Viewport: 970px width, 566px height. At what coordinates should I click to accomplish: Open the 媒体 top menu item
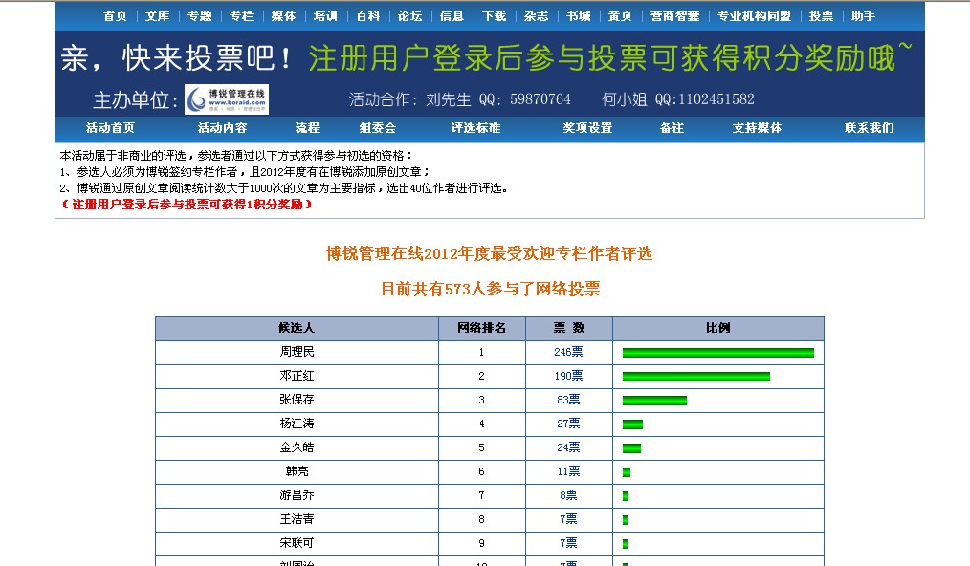coord(283,16)
